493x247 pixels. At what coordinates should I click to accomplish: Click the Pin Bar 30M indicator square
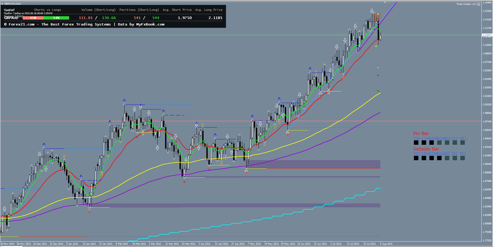432,143
